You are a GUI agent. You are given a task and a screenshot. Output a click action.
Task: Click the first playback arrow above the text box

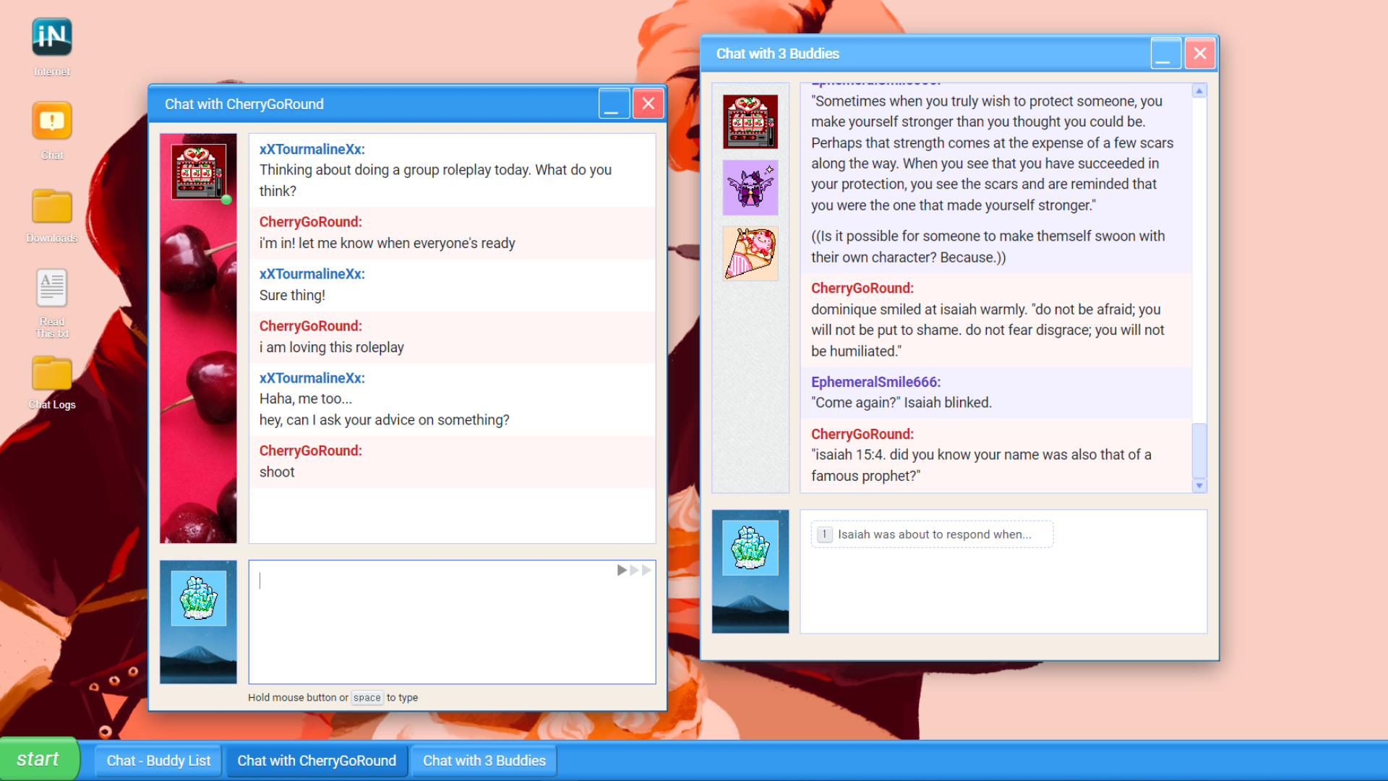click(x=621, y=570)
